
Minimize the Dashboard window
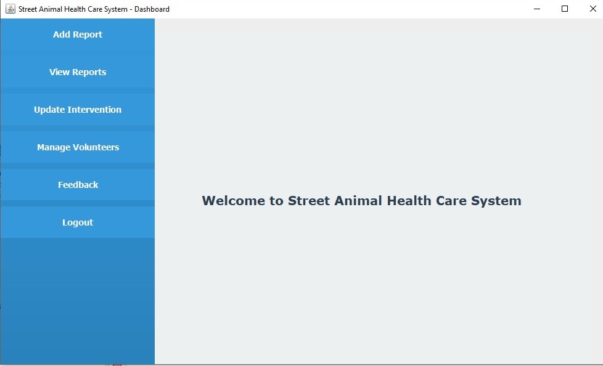pos(536,9)
